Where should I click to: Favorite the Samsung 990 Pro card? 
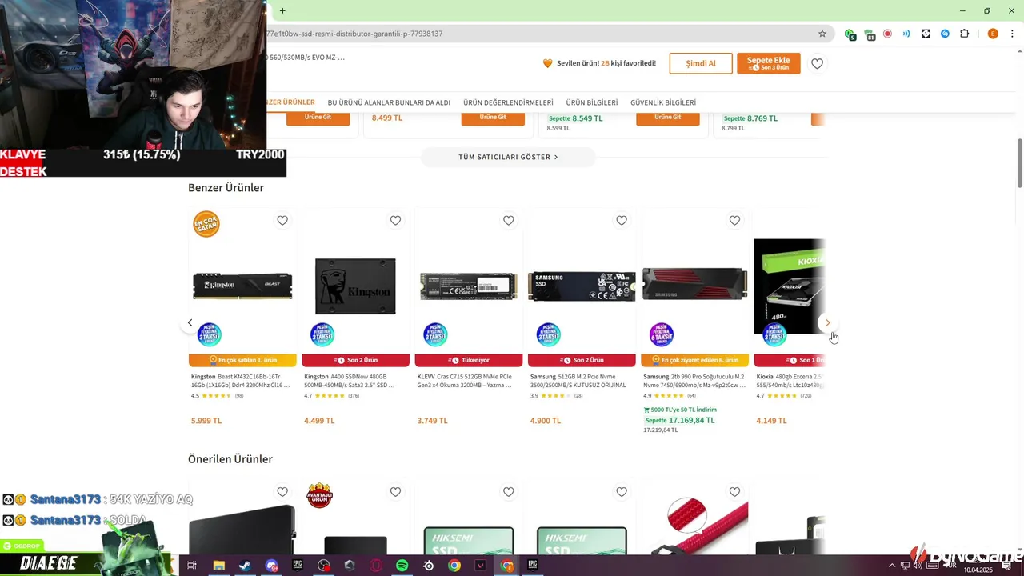point(734,221)
